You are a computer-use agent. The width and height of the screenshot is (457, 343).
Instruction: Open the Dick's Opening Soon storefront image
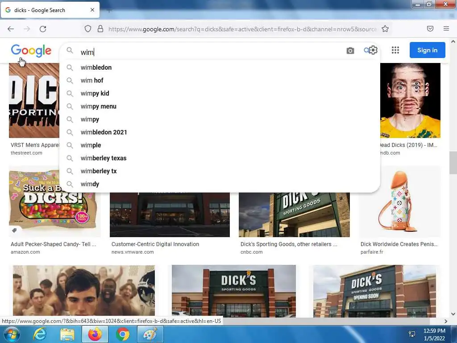click(x=374, y=291)
